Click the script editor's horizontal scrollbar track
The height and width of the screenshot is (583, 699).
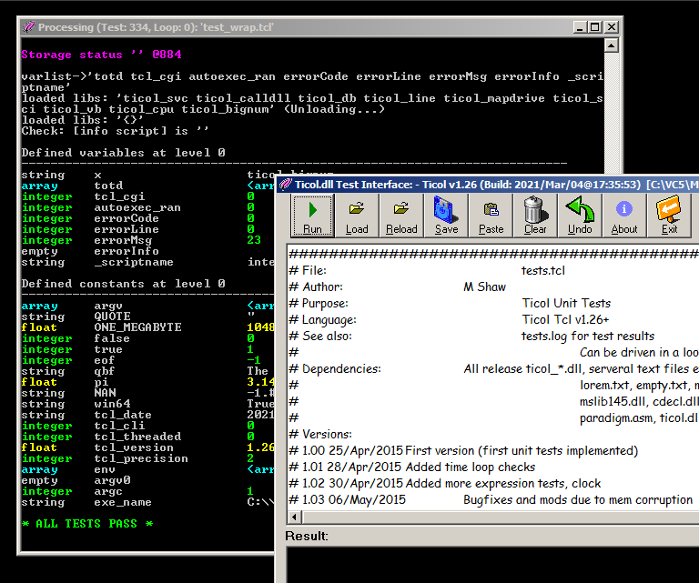(x=501, y=518)
